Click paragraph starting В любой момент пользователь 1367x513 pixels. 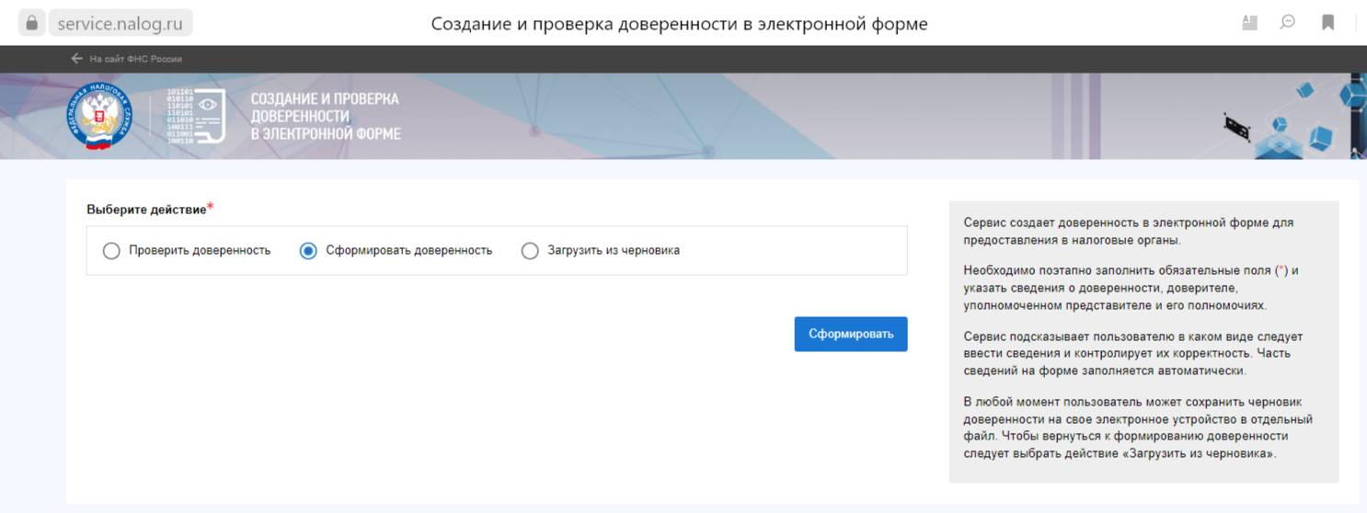[1138, 428]
